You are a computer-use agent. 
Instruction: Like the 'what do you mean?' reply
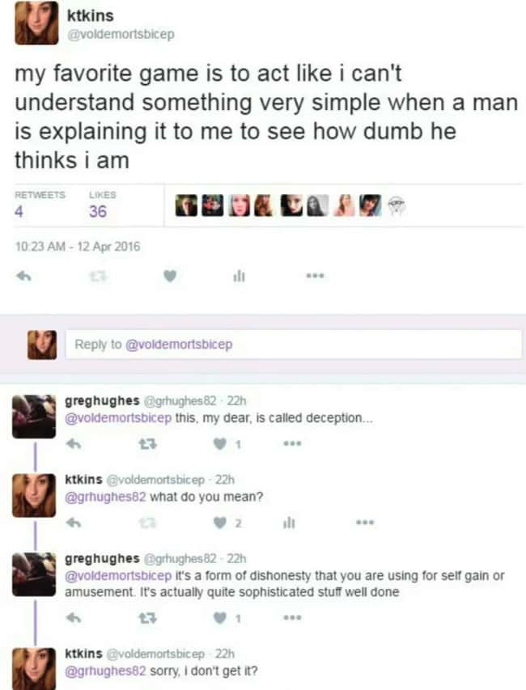[x=219, y=523]
